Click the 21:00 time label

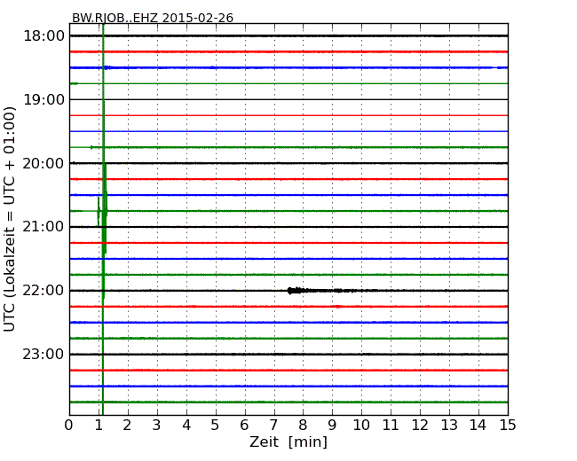43,227
